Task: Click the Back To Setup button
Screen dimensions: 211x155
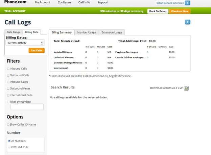Action: tap(158, 11)
